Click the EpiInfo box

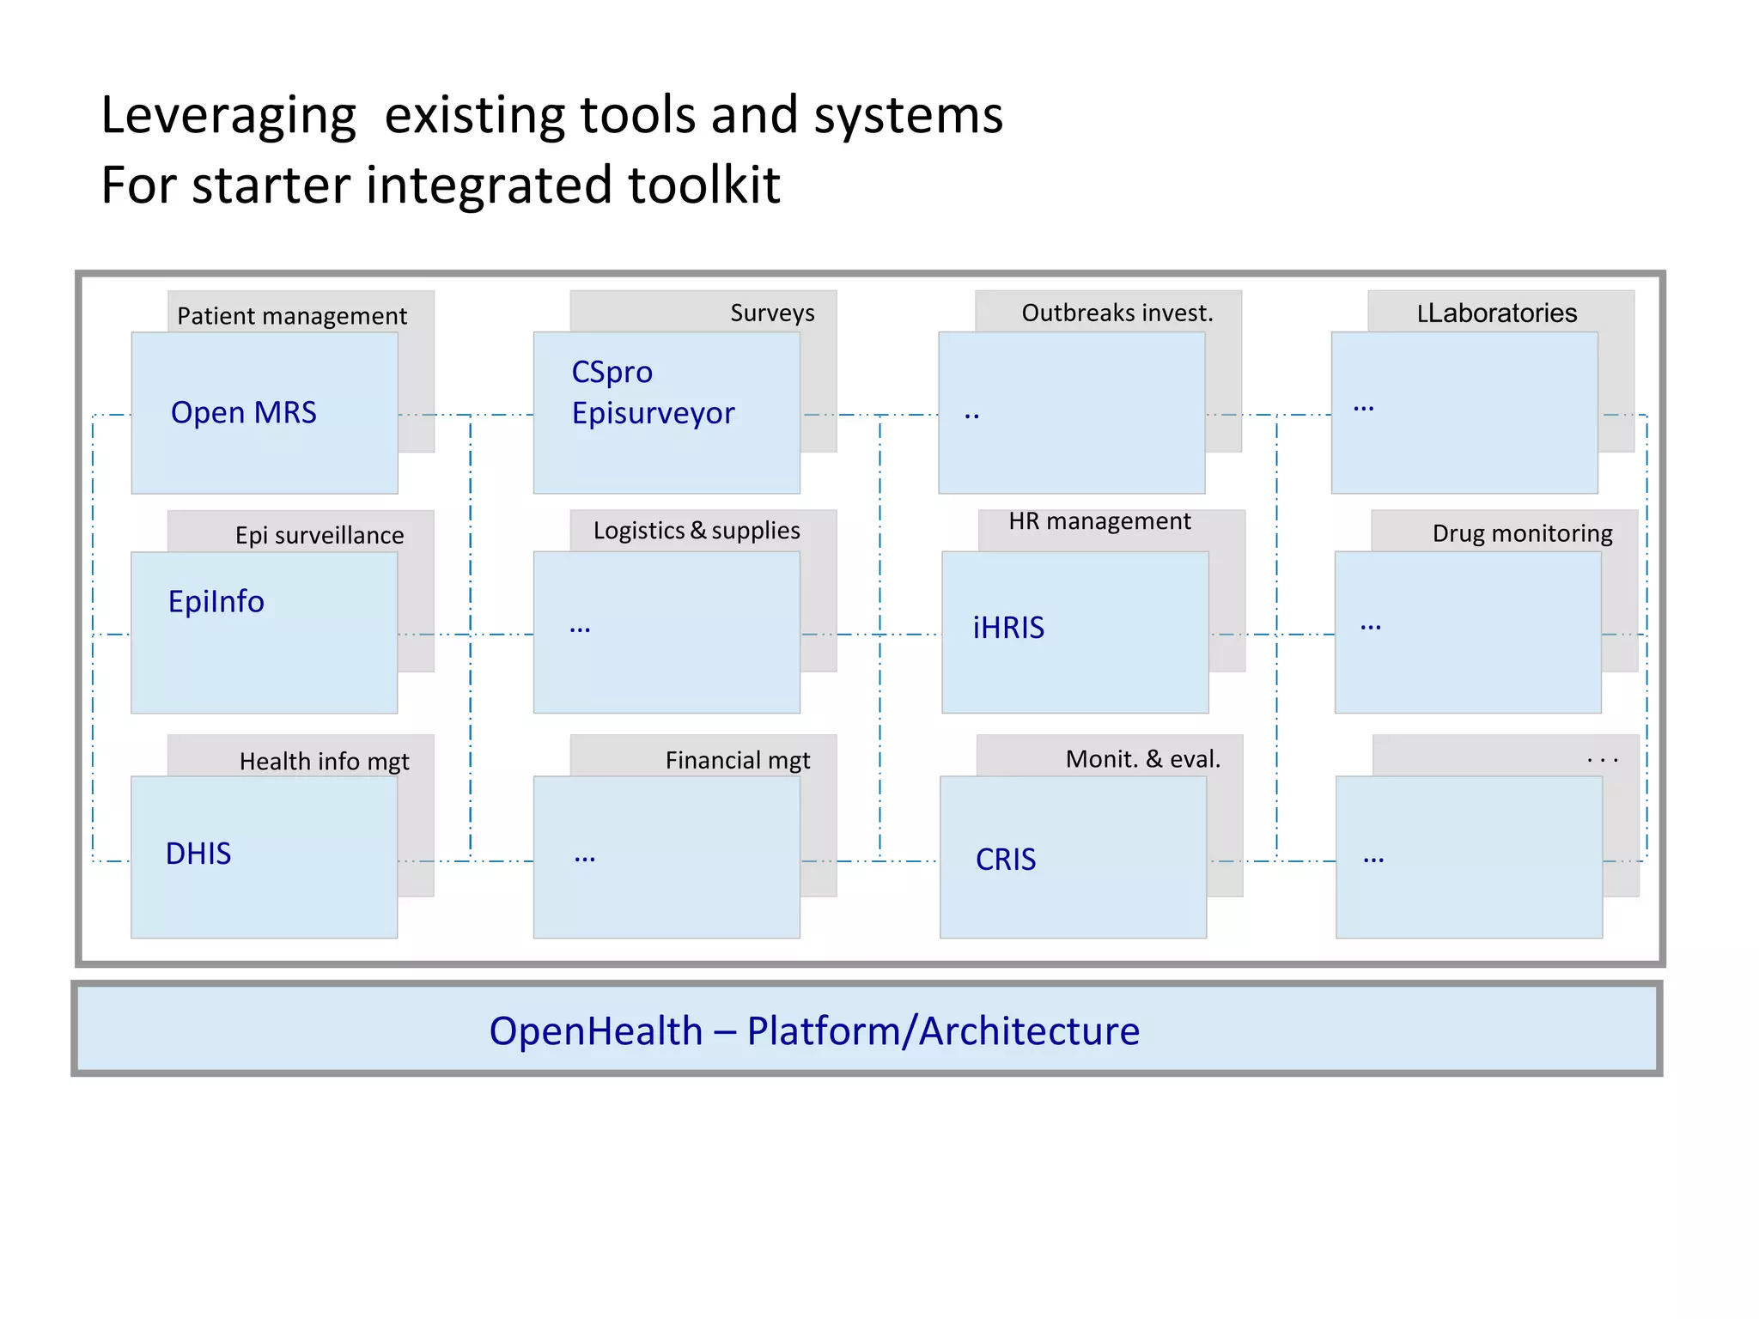[264, 632]
